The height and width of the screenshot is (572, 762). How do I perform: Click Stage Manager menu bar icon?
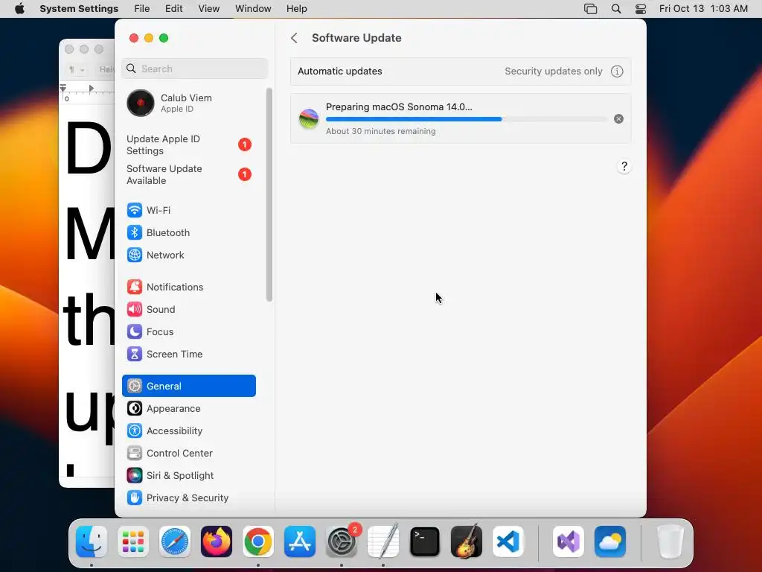(590, 9)
